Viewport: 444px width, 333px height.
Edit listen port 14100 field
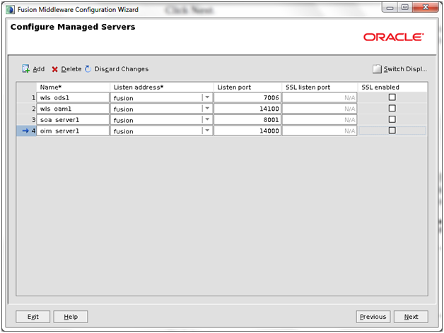coord(247,109)
